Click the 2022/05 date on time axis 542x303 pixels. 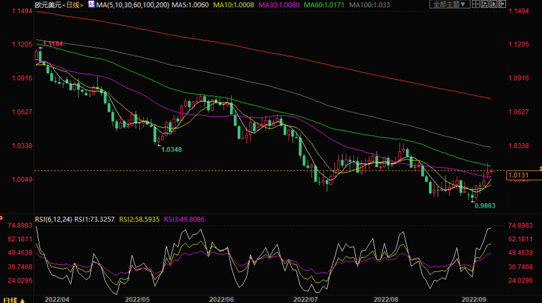[x=137, y=299]
